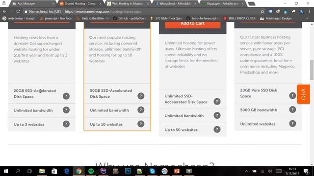314x176 pixels.
Task: Open Windows taskbar search
Action: (18, 171)
